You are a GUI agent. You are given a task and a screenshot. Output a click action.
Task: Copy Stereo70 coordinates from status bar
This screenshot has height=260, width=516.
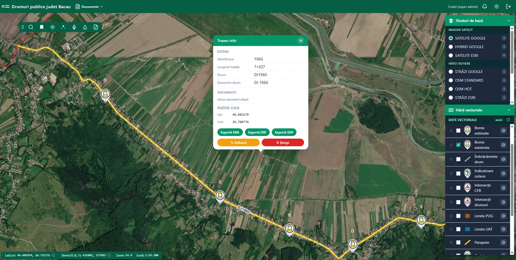point(109,255)
